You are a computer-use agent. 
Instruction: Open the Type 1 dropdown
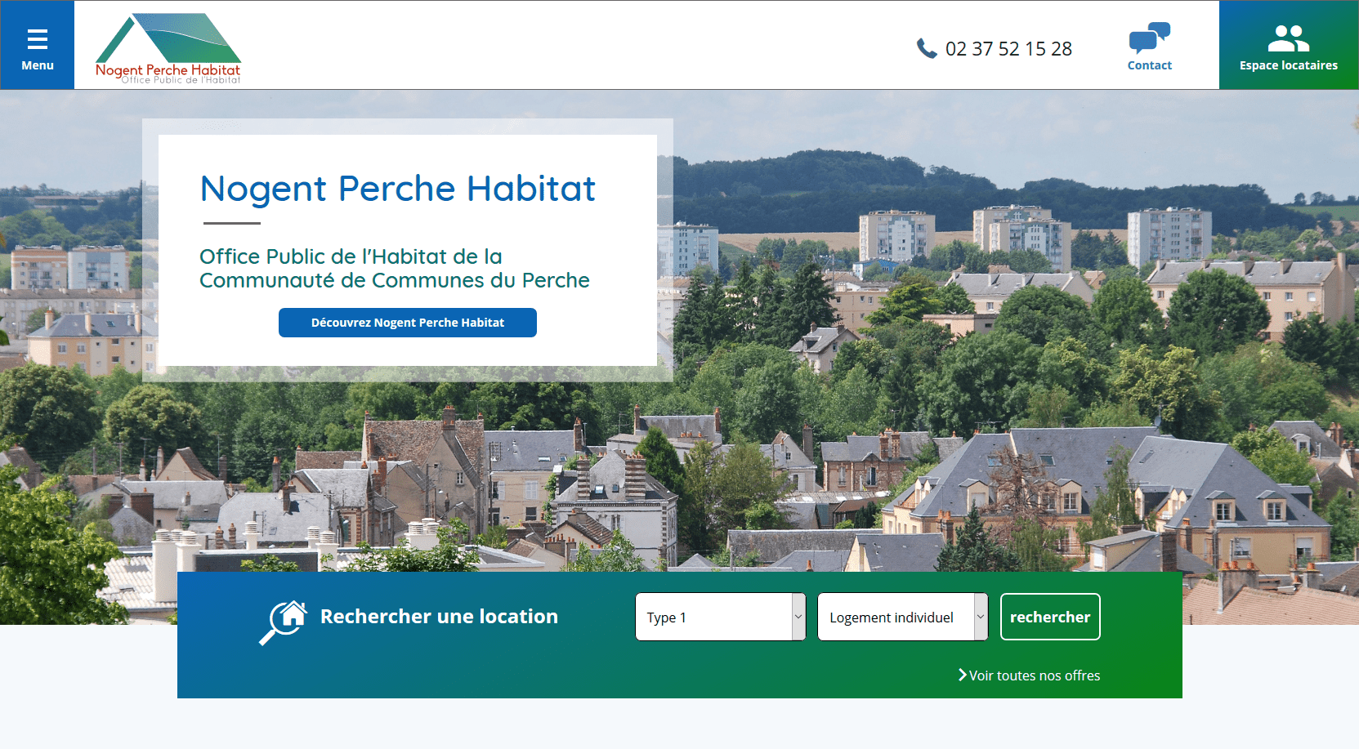click(713, 617)
